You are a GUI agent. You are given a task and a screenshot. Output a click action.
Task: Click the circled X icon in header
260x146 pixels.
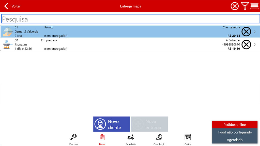[235, 6]
